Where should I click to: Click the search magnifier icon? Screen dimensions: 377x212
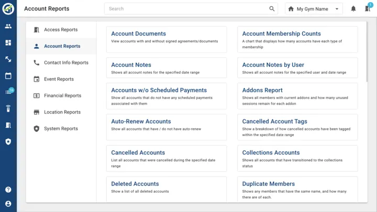click(272, 9)
